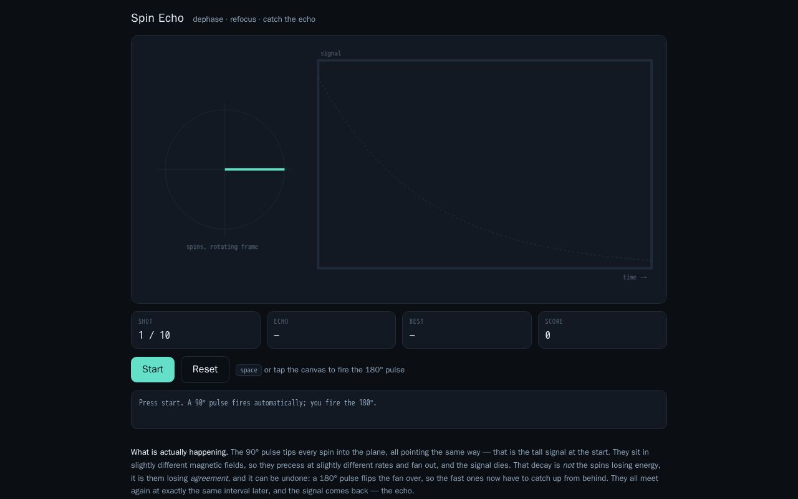798x499 pixels.
Task: Click the 'spins, rotating frame' caption
Action: 222,247
